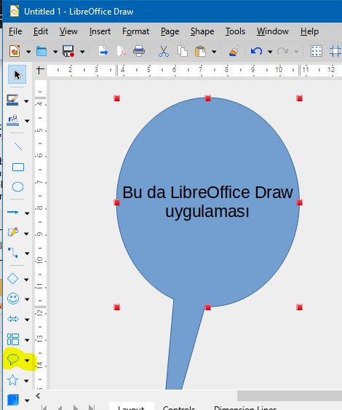The image size is (342, 410).
Task: Click the Clone Formatting brush icon
Action: [234, 51]
